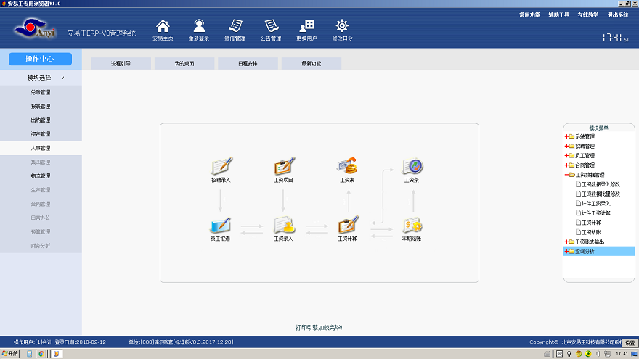
Task: Open 辅助工具 top menu
Action: tap(558, 15)
